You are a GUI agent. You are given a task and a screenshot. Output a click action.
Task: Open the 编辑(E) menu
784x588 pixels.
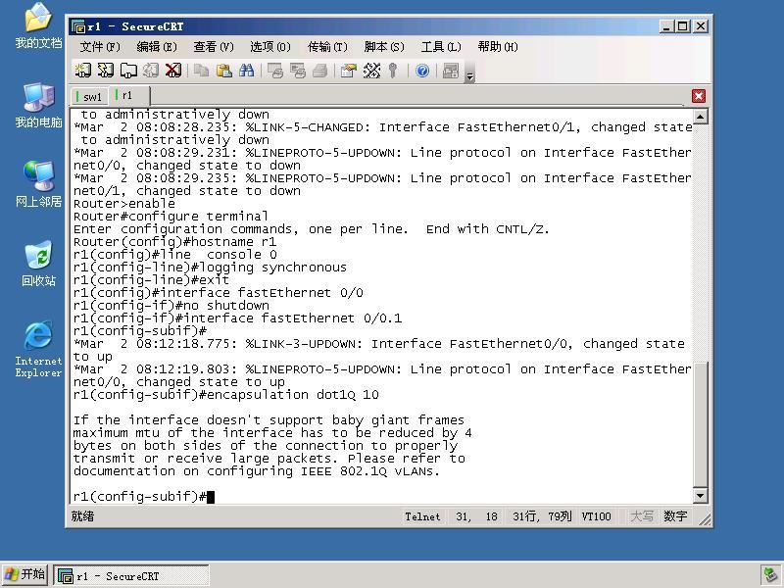coord(157,47)
